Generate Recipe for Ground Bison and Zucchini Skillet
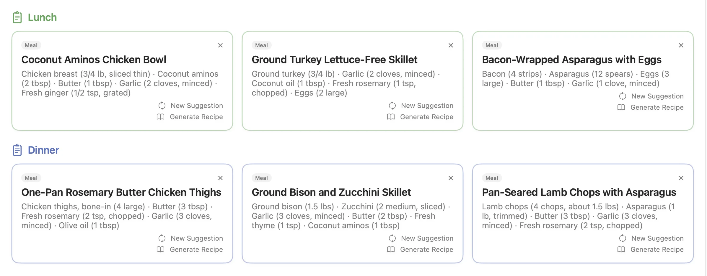The image size is (707, 276). [x=427, y=249]
